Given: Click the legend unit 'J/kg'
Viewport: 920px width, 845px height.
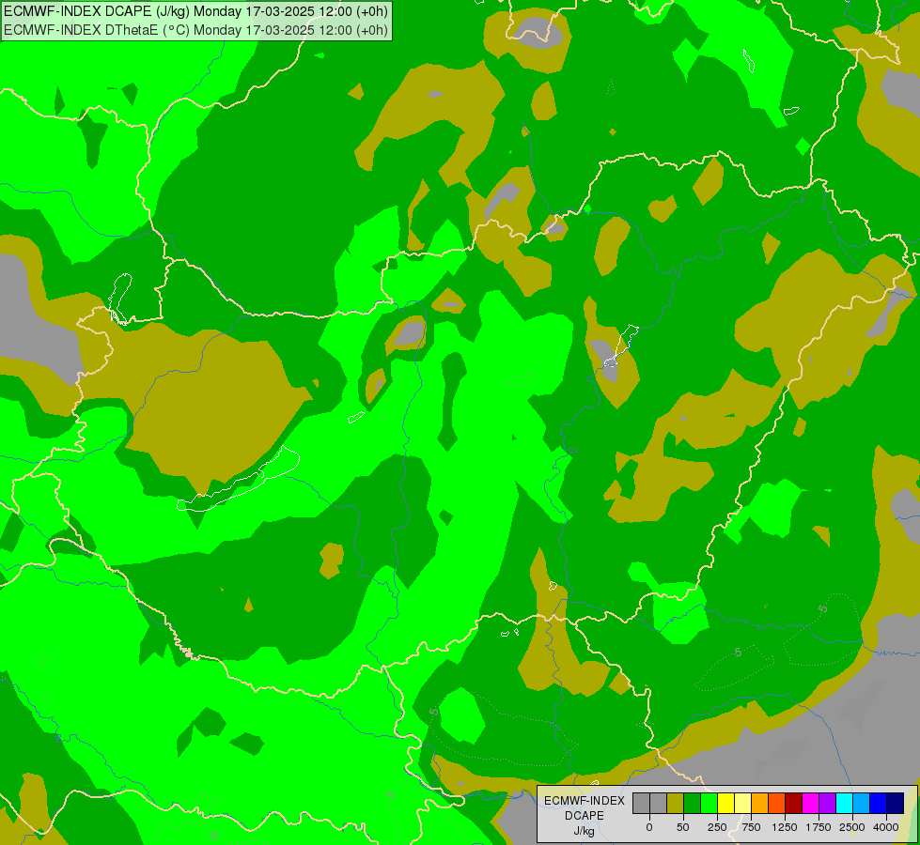Looking at the screenshot, I should (x=585, y=831).
